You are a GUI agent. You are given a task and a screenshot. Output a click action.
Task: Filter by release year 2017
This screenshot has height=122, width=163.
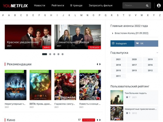point(134,65)
